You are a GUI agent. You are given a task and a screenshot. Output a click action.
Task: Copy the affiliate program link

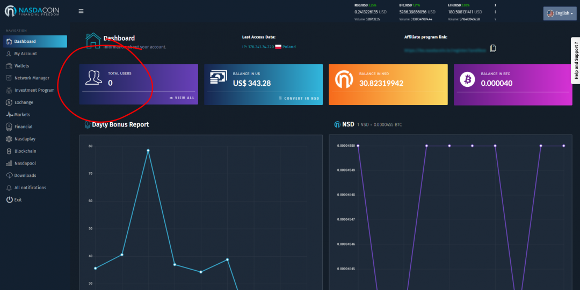click(493, 48)
